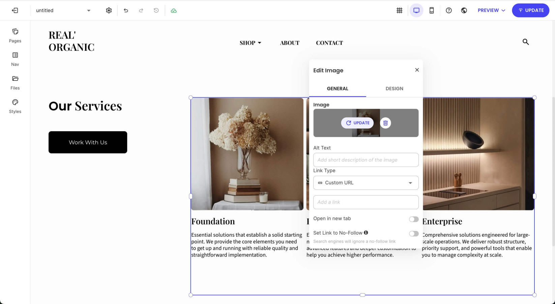Expand the SHOP menu

251,43
